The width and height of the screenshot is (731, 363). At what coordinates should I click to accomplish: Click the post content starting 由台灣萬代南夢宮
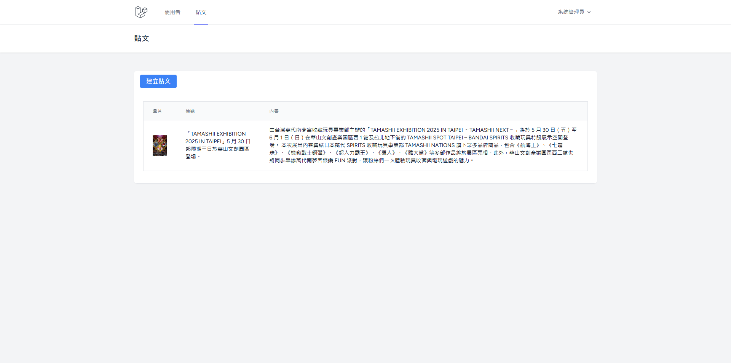(423, 145)
